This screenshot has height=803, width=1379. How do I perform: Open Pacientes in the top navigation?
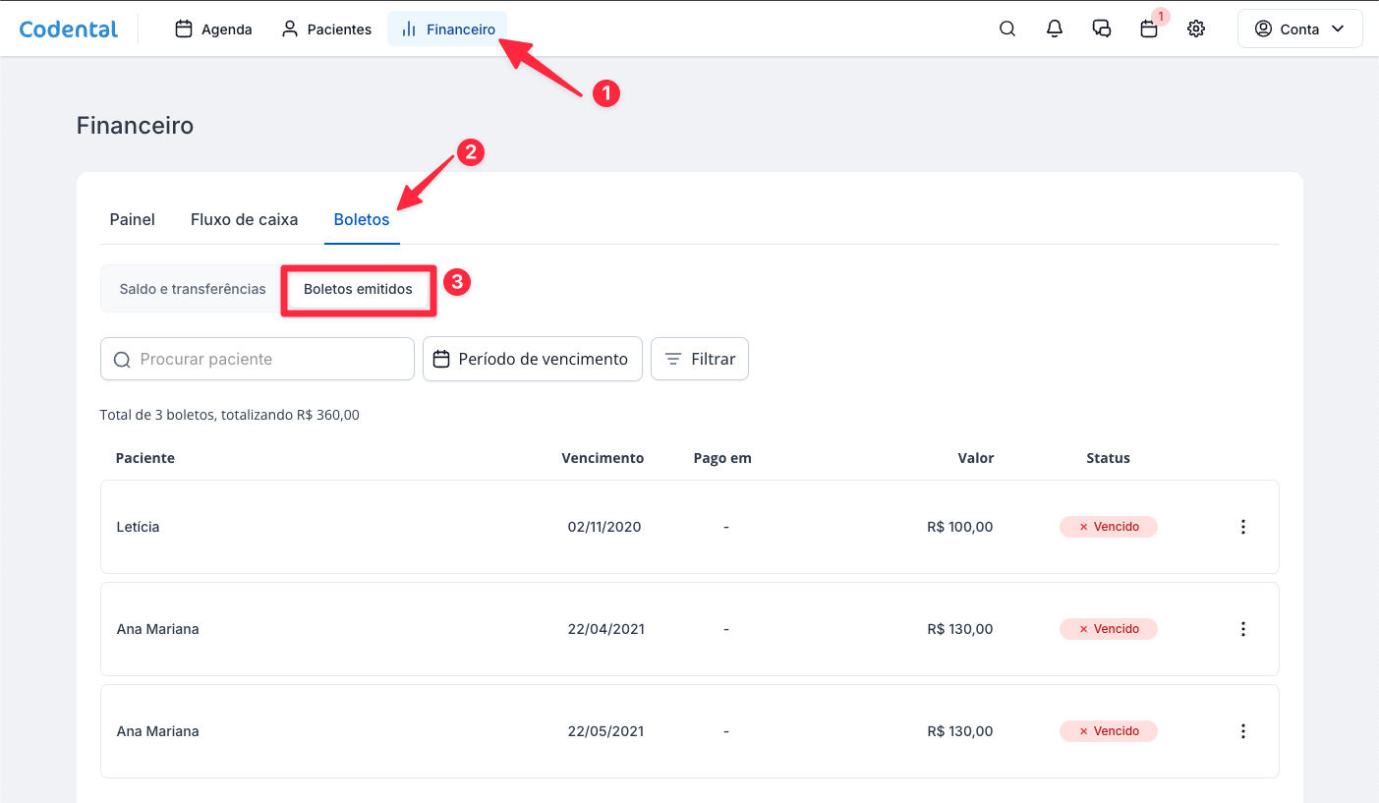click(326, 29)
